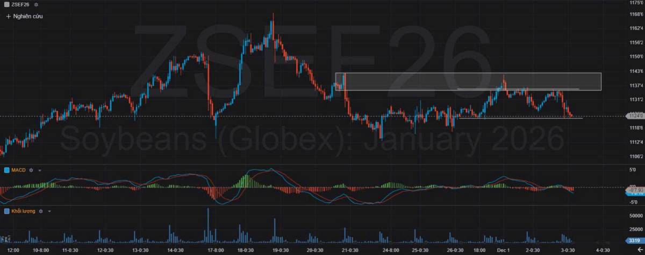Click the arrow at the bottom-right corner
This screenshot has width=645, height=255.
pyautogui.click(x=639, y=250)
